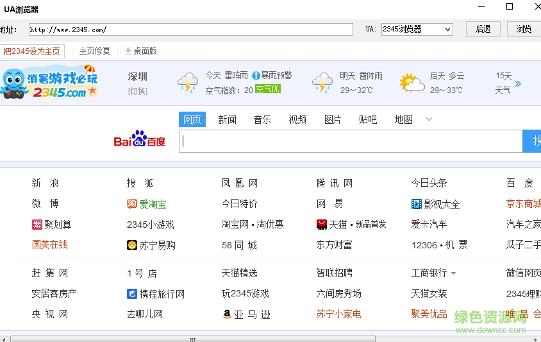Image resolution: width=541 pixels, height=342 pixels.
Task: Open the 玩2345游戏 link
Action: tap(245, 294)
